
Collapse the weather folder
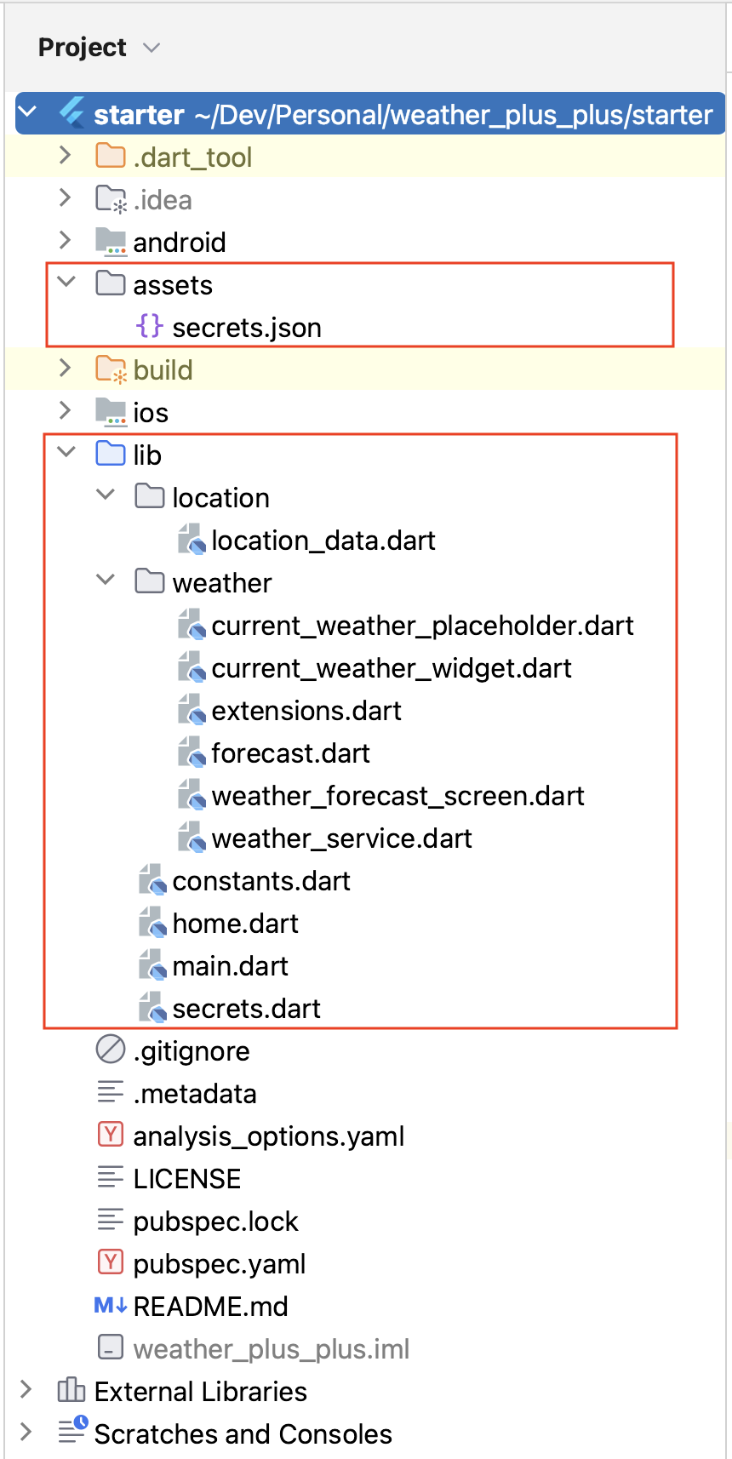(106, 581)
